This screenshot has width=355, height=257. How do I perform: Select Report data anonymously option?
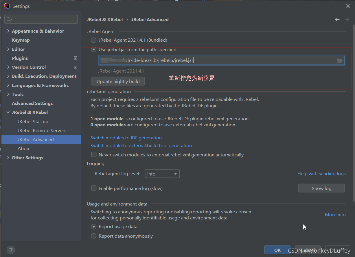click(94, 236)
